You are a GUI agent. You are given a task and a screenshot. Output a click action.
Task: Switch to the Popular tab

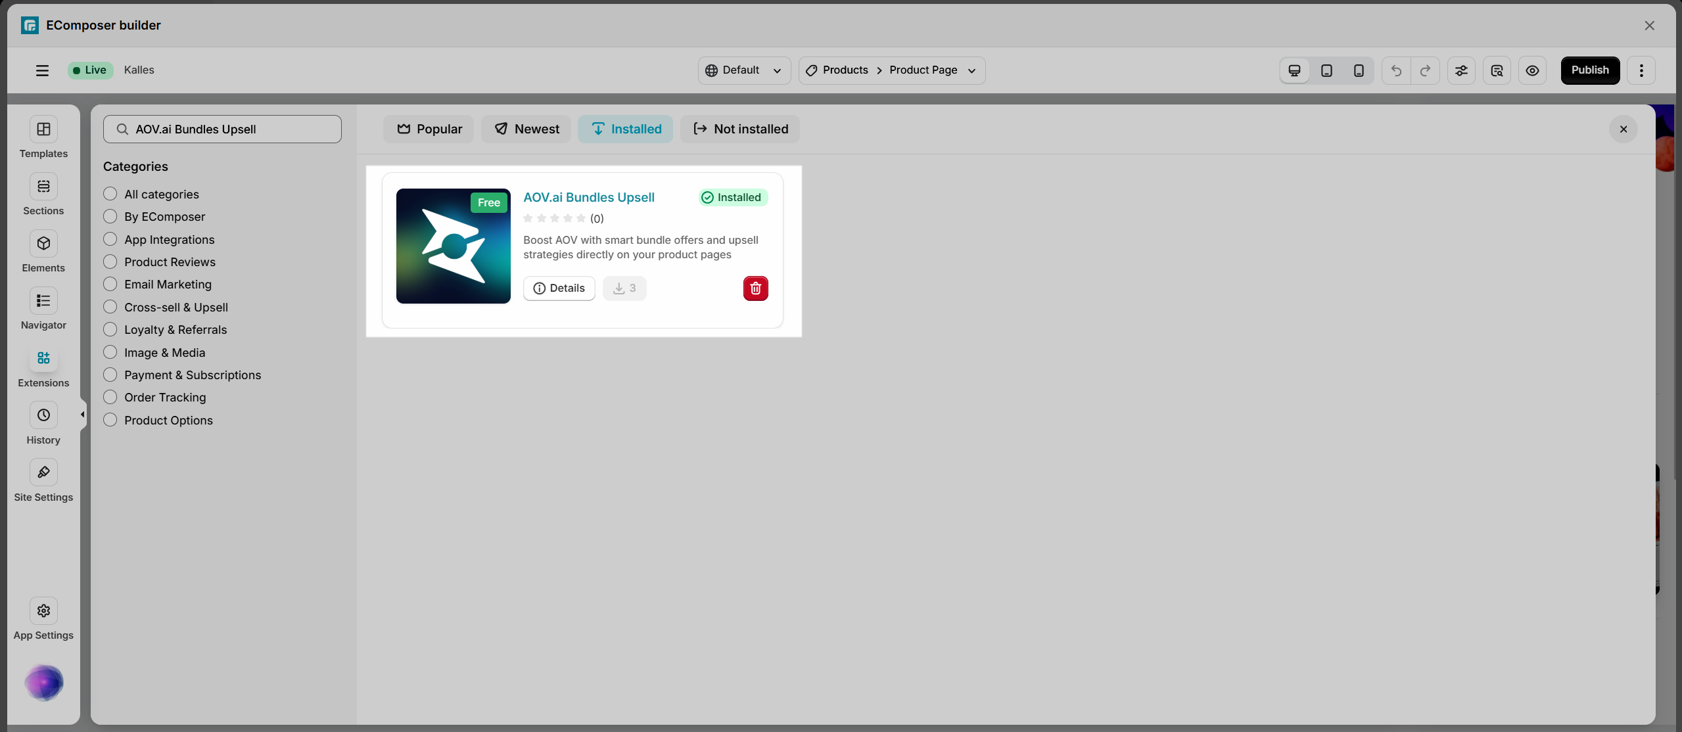click(429, 129)
